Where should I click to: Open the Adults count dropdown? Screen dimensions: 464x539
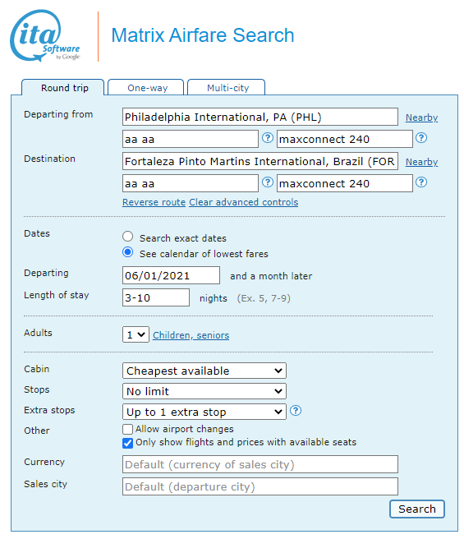point(136,334)
